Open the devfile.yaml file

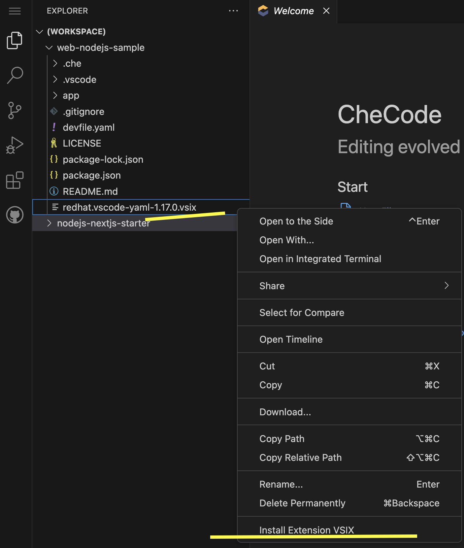[x=88, y=127]
